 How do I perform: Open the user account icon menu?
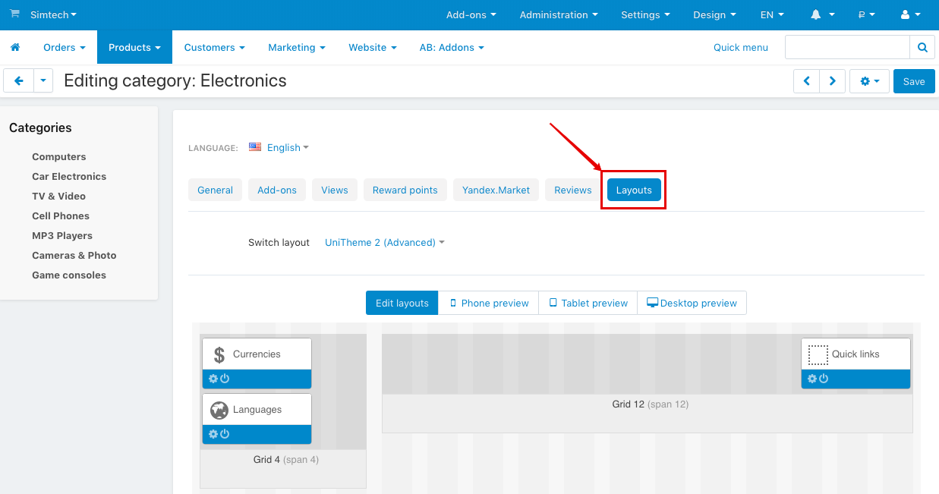(x=909, y=14)
